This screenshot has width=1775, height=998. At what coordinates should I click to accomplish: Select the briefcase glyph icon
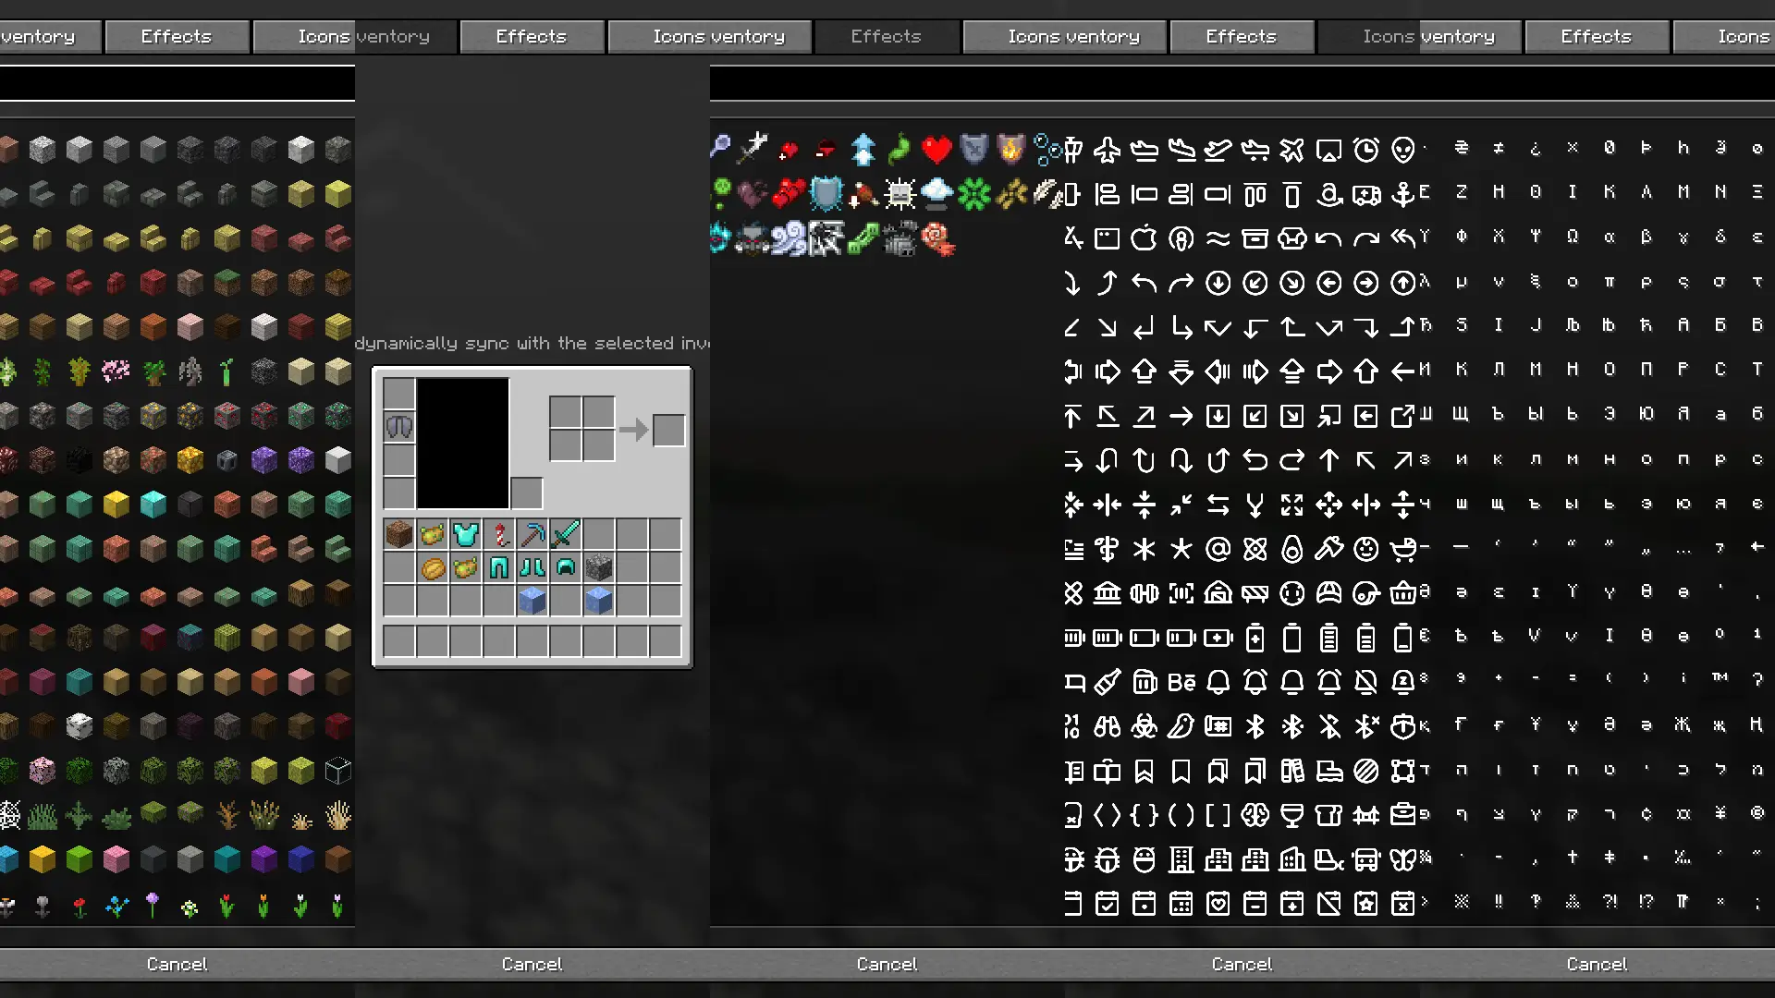(1402, 814)
